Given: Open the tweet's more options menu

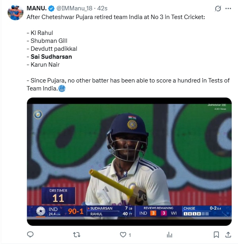Looking at the screenshot, I should coord(228,8).
